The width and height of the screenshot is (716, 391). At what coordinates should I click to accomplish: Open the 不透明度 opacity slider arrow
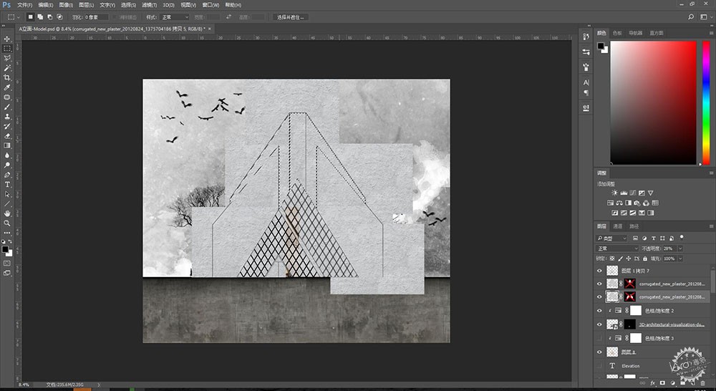point(680,248)
